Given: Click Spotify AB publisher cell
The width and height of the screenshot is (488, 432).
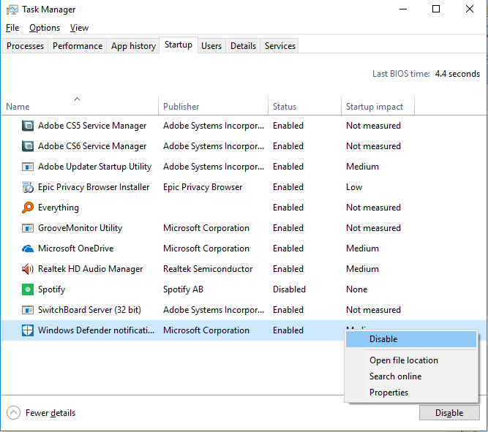Looking at the screenshot, I should click(x=183, y=289).
